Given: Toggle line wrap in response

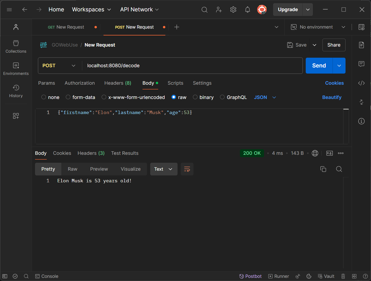Looking at the screenshot, I should click(187, 169).
